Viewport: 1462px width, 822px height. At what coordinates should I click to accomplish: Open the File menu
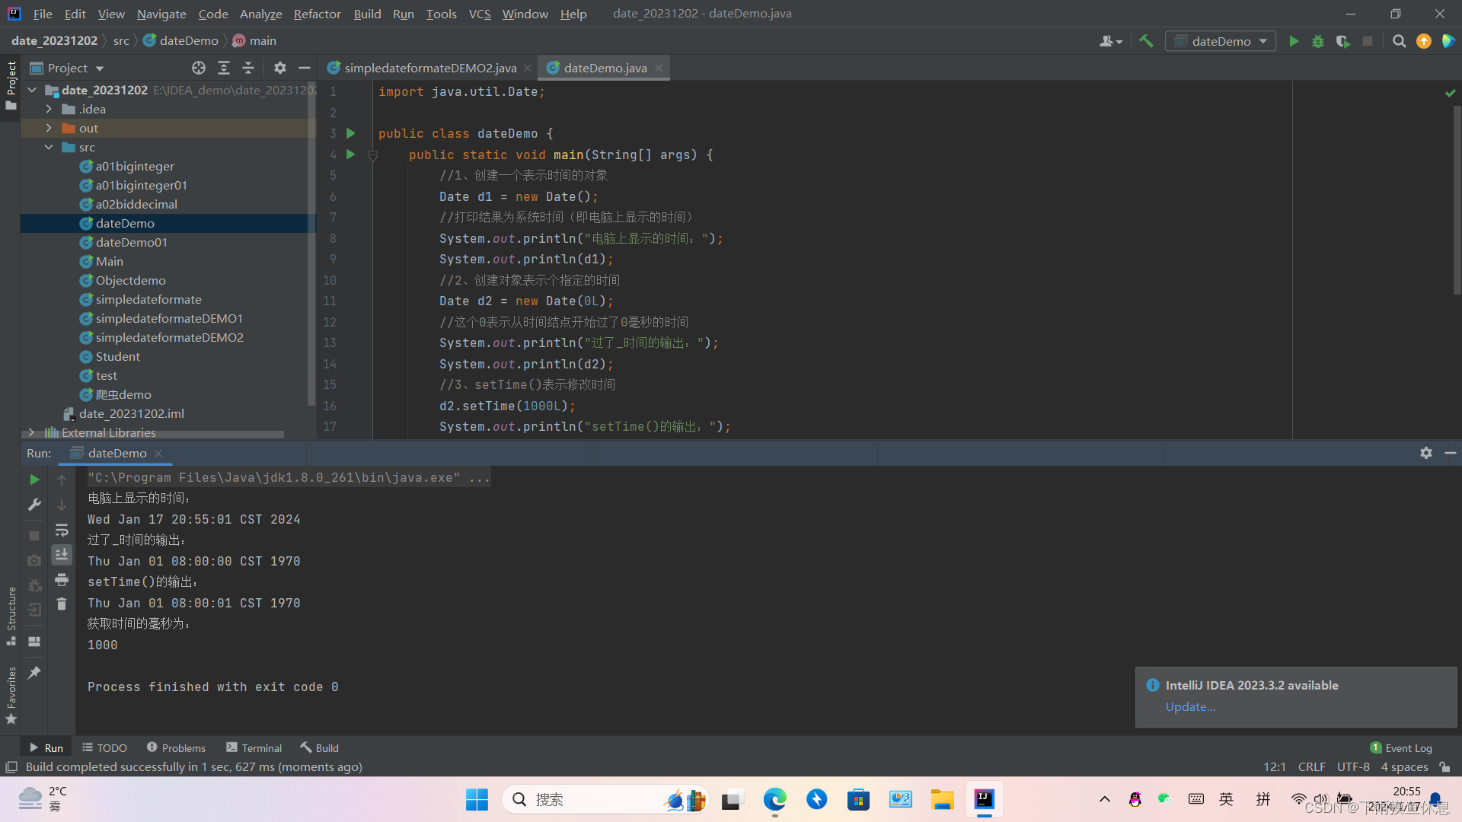point(43,14)
